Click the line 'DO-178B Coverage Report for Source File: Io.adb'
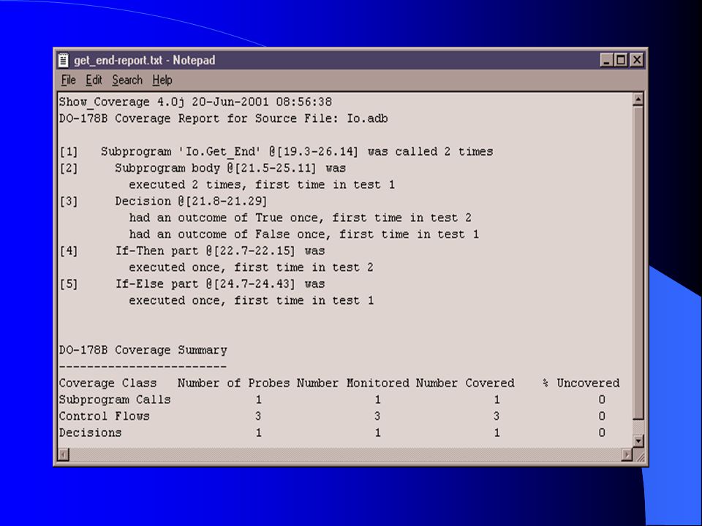The height and width of the screenshot is (526, 702). coord(224,118)
